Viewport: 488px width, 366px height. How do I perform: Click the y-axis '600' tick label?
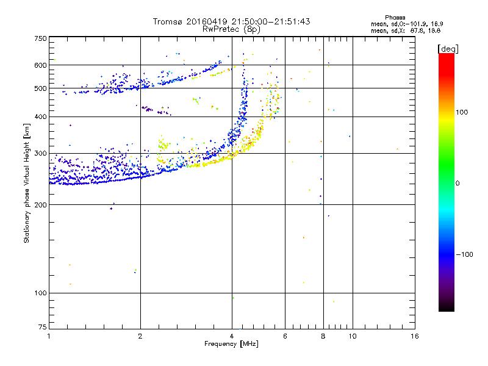[x=40, y=65]
